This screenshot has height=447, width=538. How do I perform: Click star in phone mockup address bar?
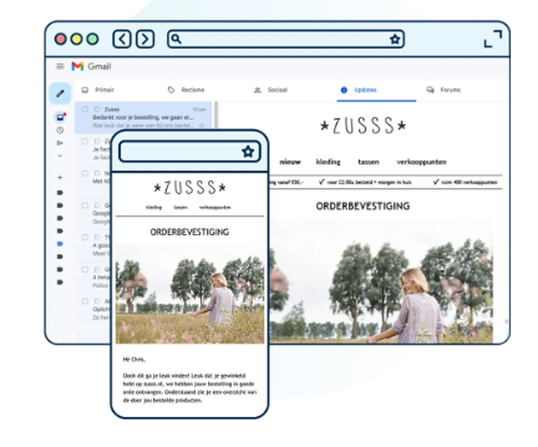coord(247,151)
